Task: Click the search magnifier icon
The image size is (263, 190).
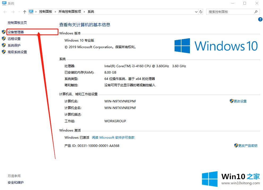Action: point(256,12)
